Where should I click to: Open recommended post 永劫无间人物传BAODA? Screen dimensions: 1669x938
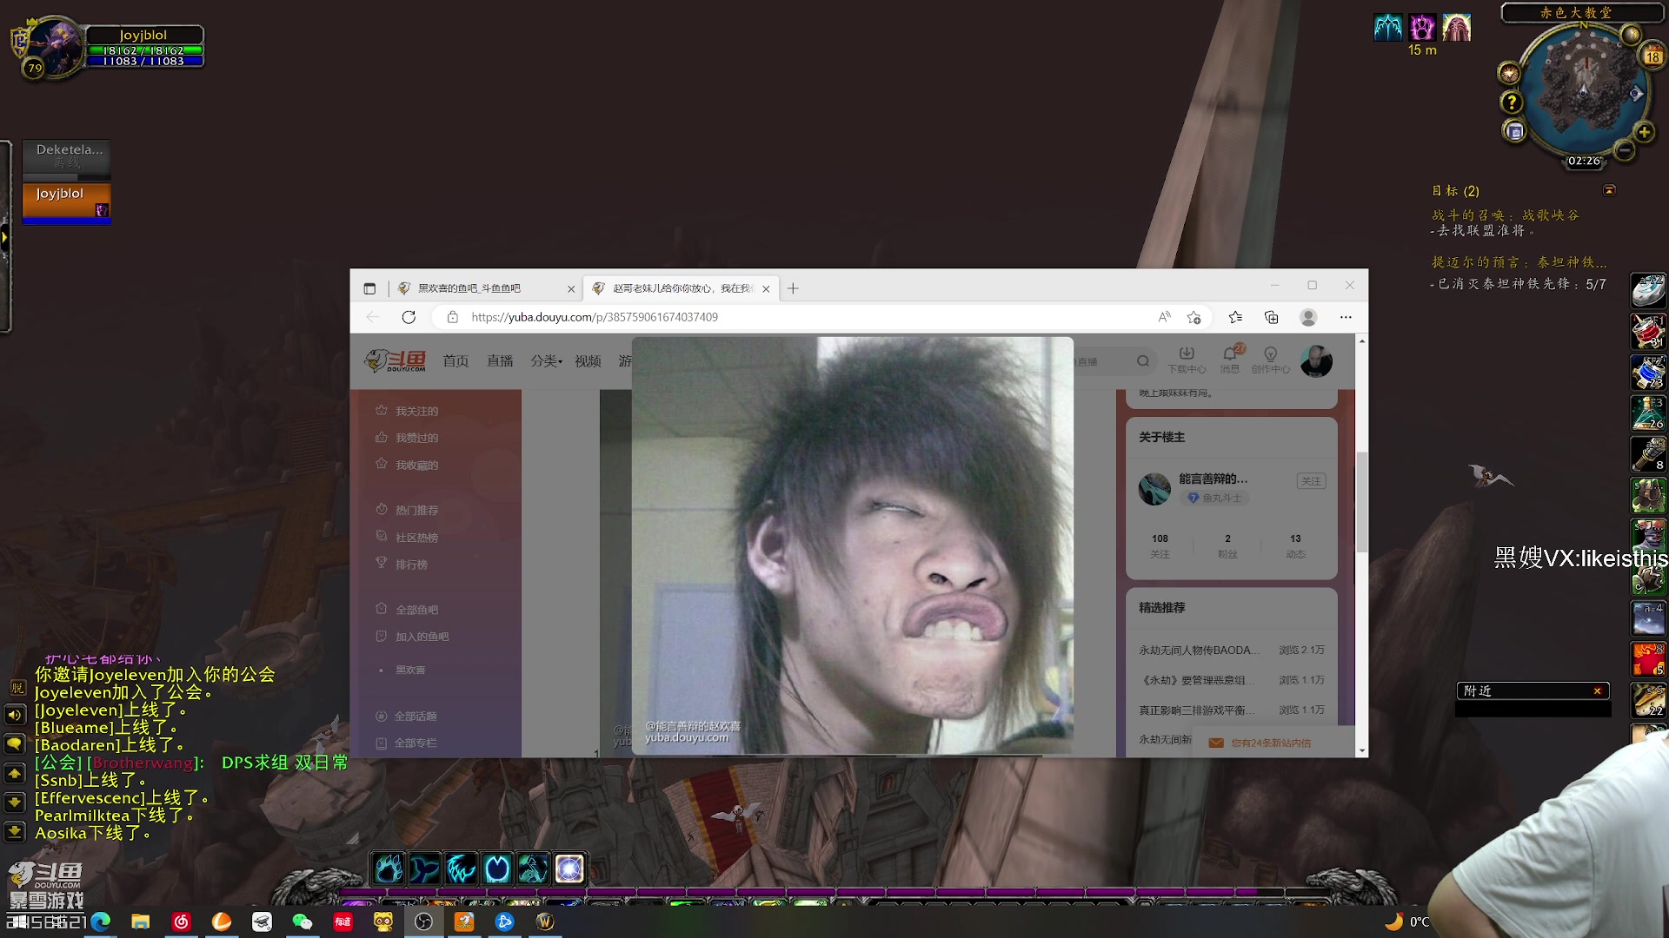[x=1200, y=651]
